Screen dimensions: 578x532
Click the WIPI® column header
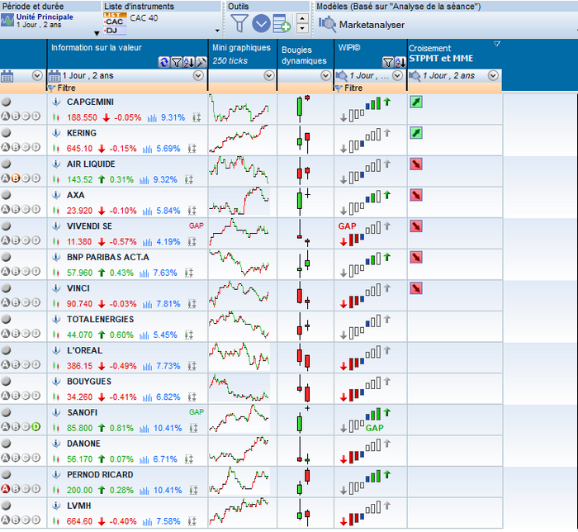tap(349, 48)
